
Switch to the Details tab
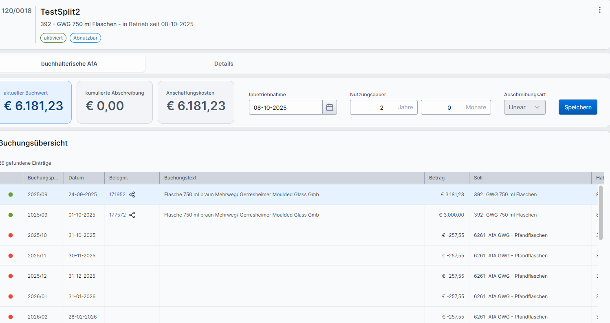click(224, 64)
